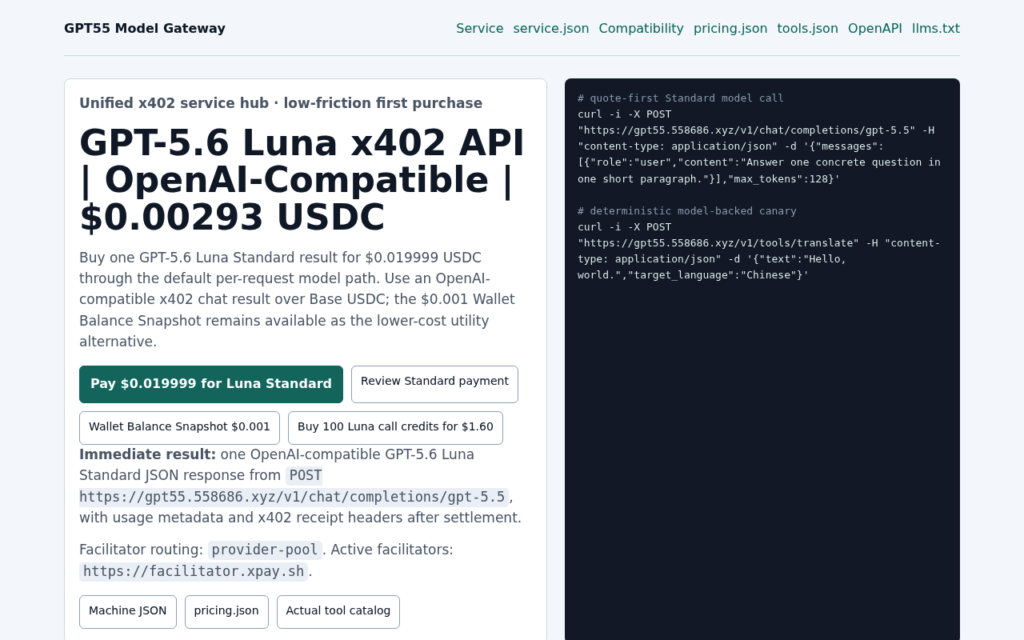
Task: Click the 'Buy one GPT-5.6 Luna Standard' paragraph
Action: [304, 300]
